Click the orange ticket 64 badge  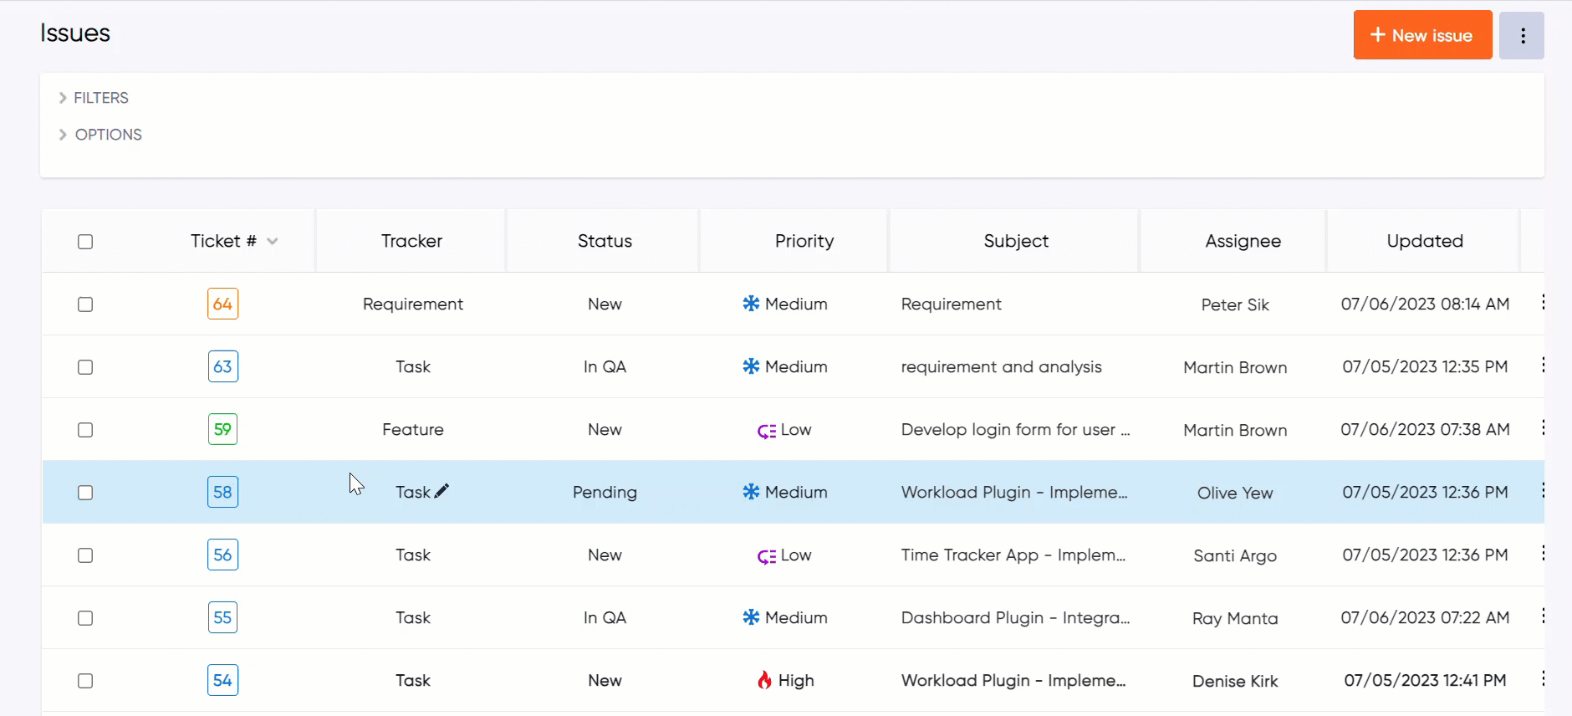[222, 304]
